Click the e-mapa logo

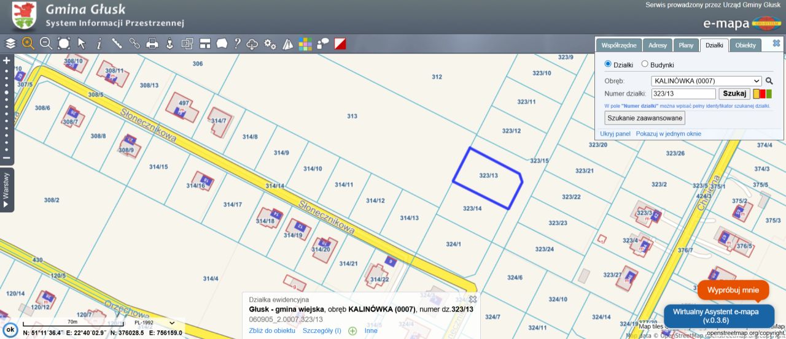742,23
